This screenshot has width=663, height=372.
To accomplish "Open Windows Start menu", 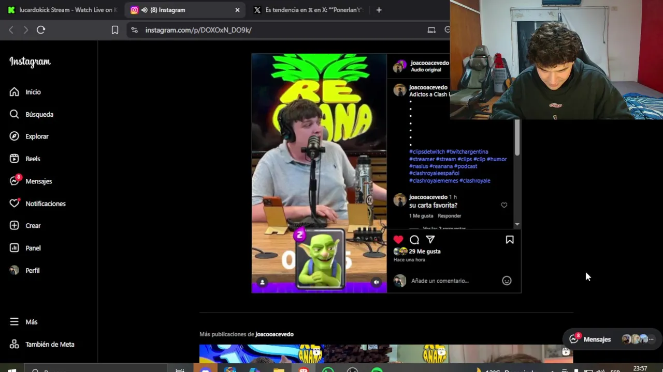I will pos(11,370).
